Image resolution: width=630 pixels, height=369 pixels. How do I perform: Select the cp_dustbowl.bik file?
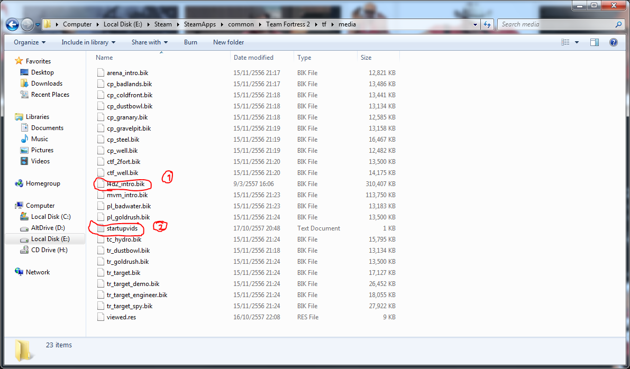click(x=130, y=106)
